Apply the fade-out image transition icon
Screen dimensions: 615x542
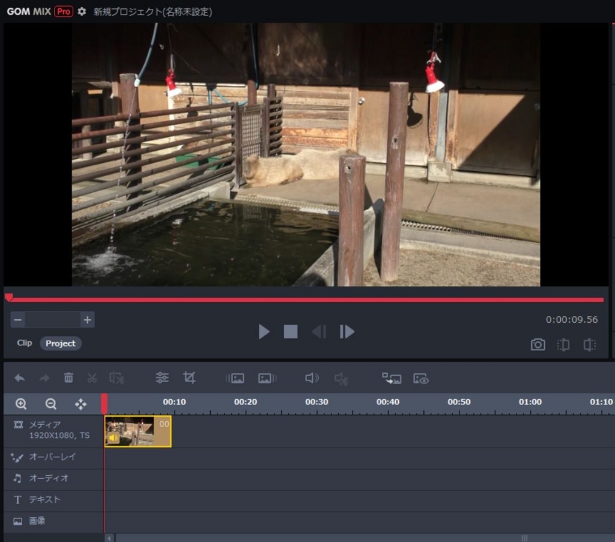267,379
